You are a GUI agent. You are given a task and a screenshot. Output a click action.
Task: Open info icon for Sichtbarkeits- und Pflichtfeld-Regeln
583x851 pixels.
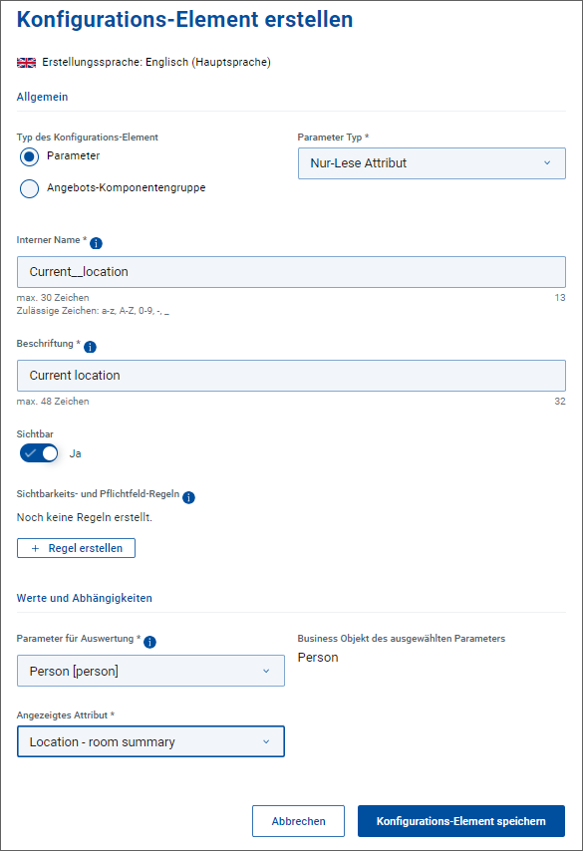188,497
